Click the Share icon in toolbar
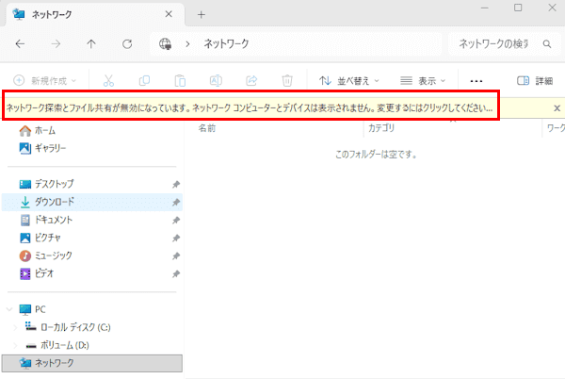 251,80
